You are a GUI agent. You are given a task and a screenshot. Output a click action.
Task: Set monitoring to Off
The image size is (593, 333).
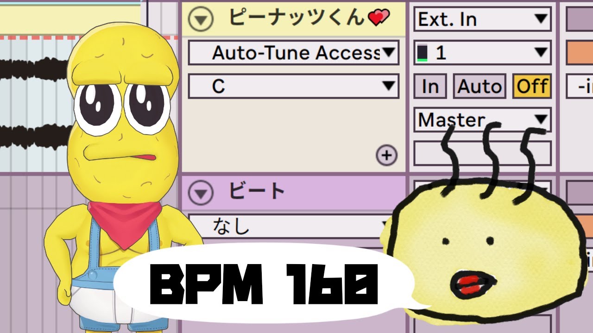pos(532,86)
